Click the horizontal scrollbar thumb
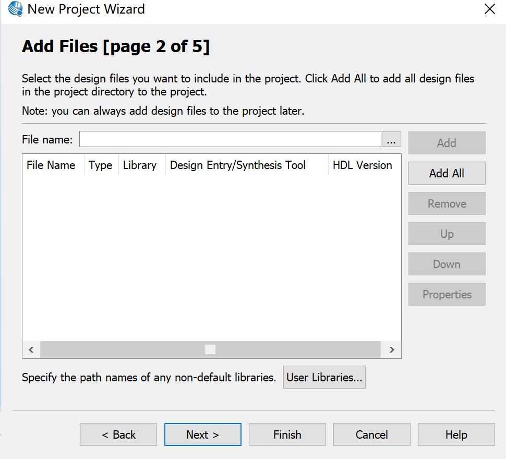The width and height of the screenshot is (506, 459). tap(210, 349)
